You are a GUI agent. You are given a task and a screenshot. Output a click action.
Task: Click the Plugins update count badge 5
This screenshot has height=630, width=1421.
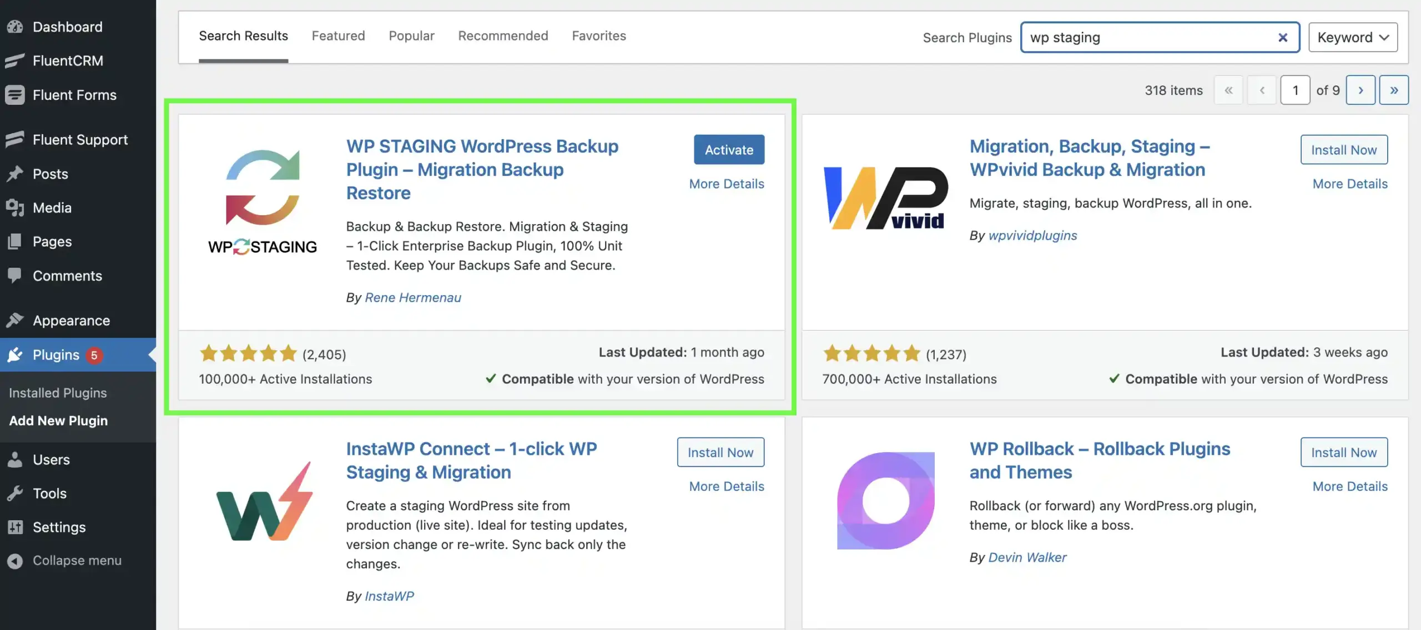(94, 355)
